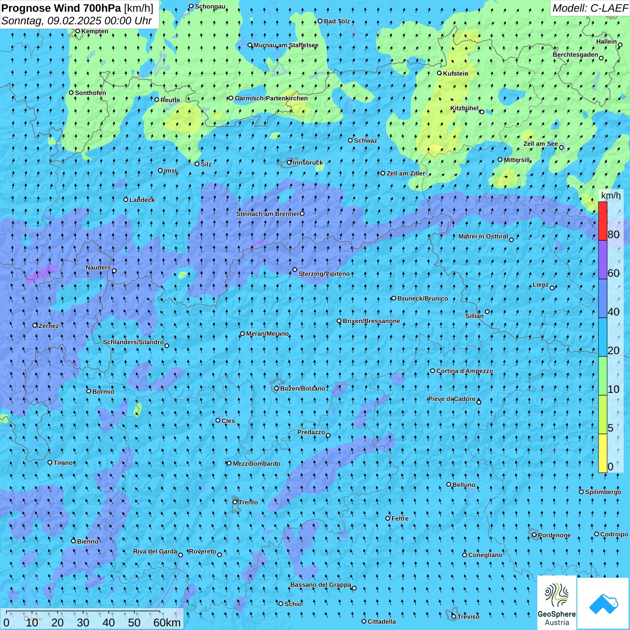This screenshot has width=630, height=630.
Task: Click the 'Brixen/Bressanone' label
Action: [x=371, y=321]
